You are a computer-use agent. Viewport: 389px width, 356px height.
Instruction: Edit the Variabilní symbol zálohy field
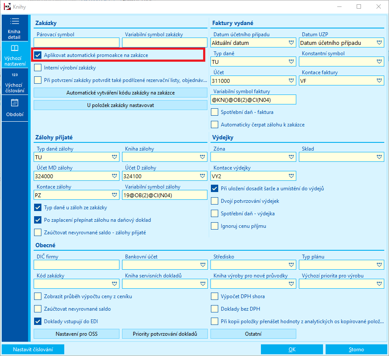pos(165,195)
